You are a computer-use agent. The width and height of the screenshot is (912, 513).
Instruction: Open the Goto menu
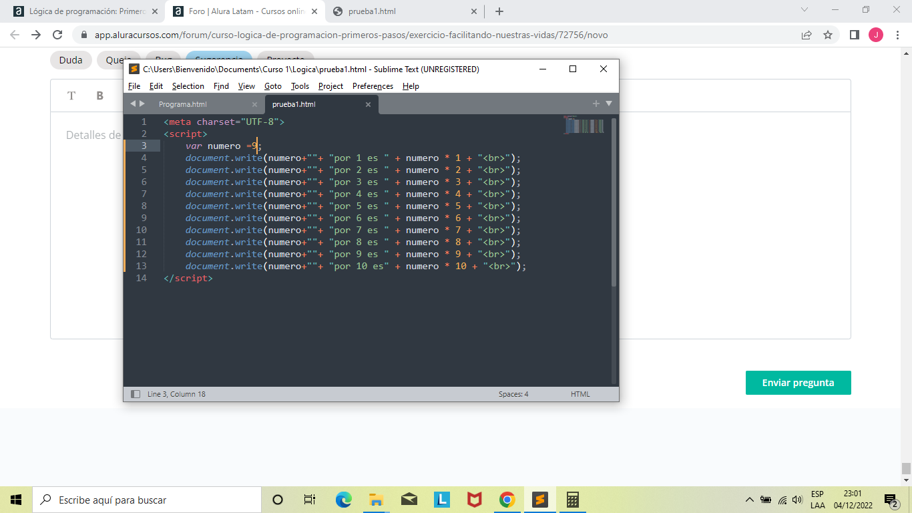(273, 86)
